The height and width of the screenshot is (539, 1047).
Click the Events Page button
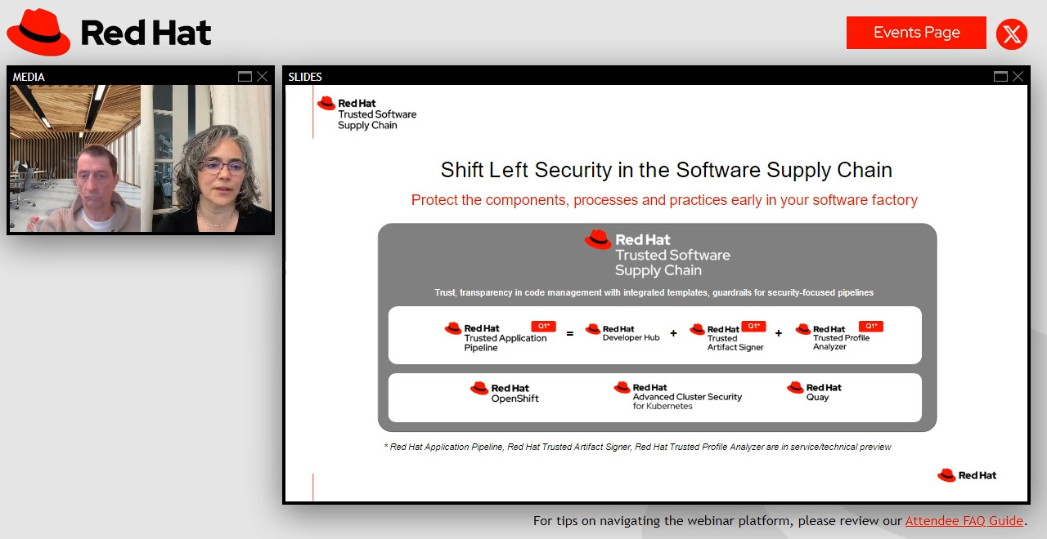916,33
